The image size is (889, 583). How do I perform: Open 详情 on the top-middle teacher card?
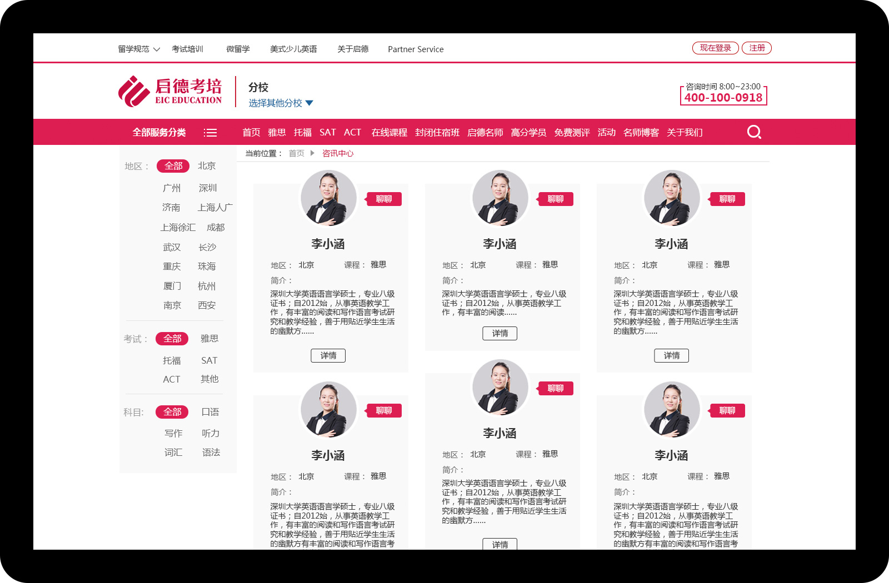point(500,333)
